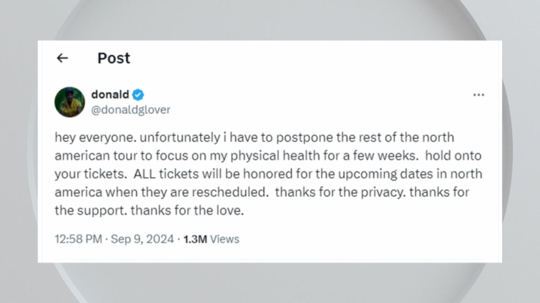Click the line 'thanks for the love.'

pos(187,210)
